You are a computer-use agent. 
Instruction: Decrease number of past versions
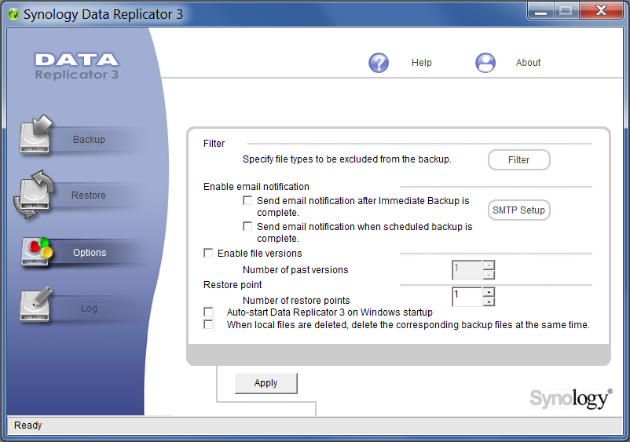(489, 275)
